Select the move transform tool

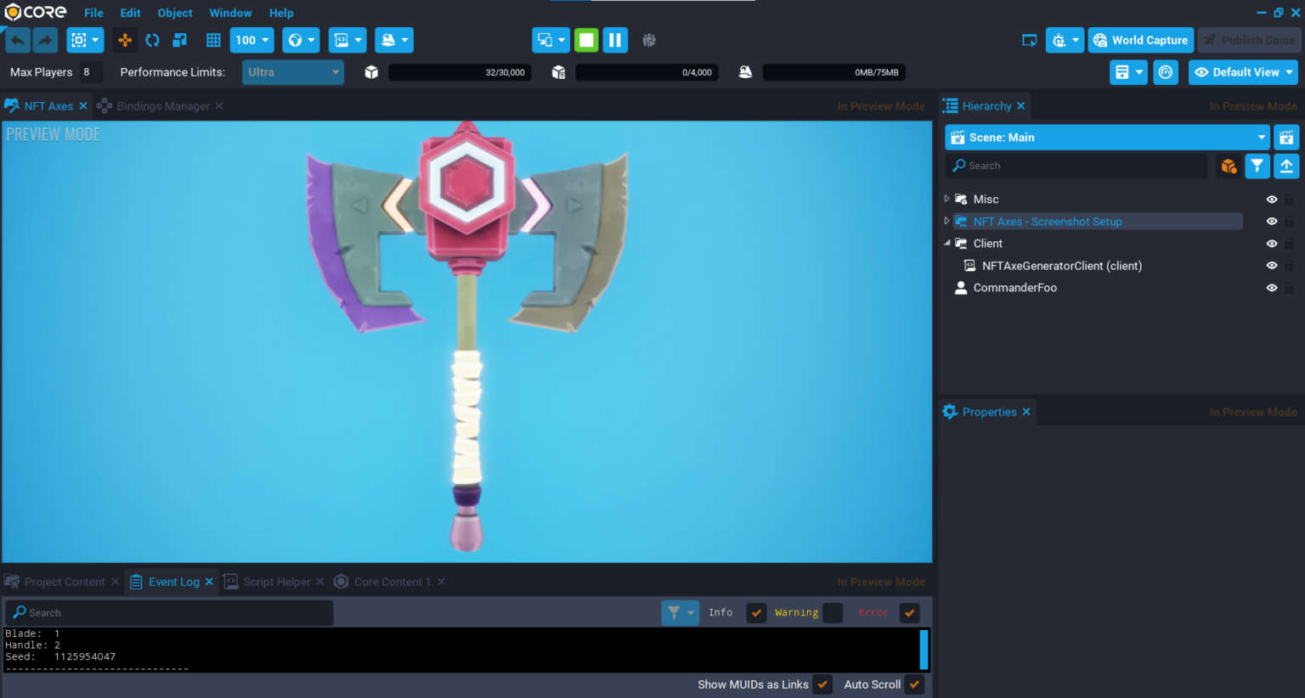125,40
